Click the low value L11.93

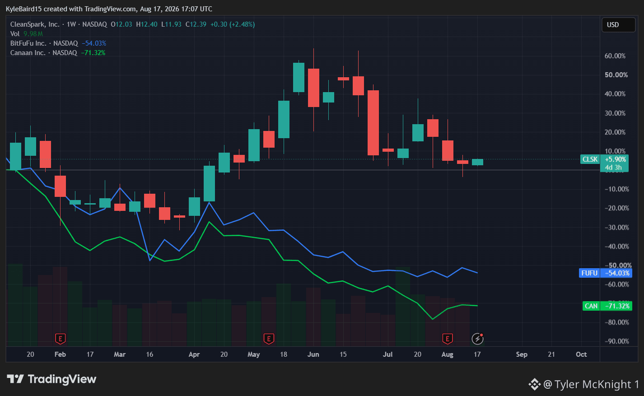click(x=172, y=24)
